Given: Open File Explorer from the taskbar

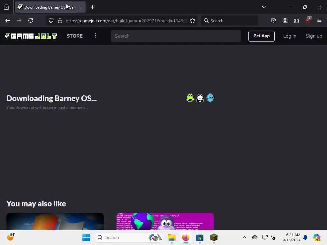Looking at the screenshot, I should [x=171, y=237].
